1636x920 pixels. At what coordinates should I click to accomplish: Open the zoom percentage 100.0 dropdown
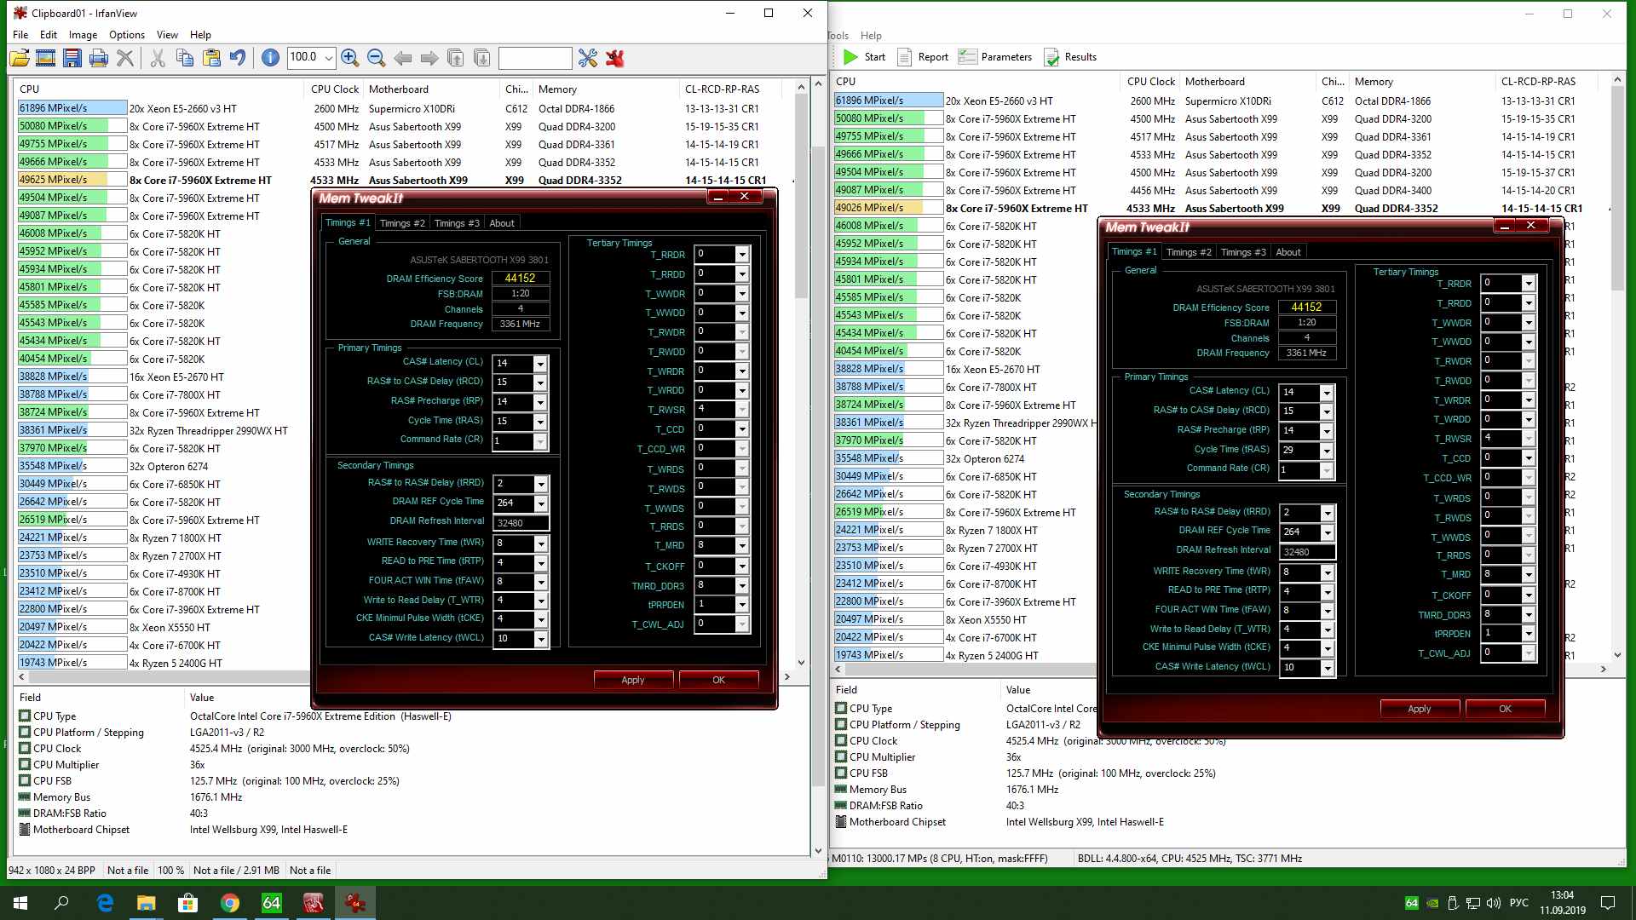click(329, 58)
